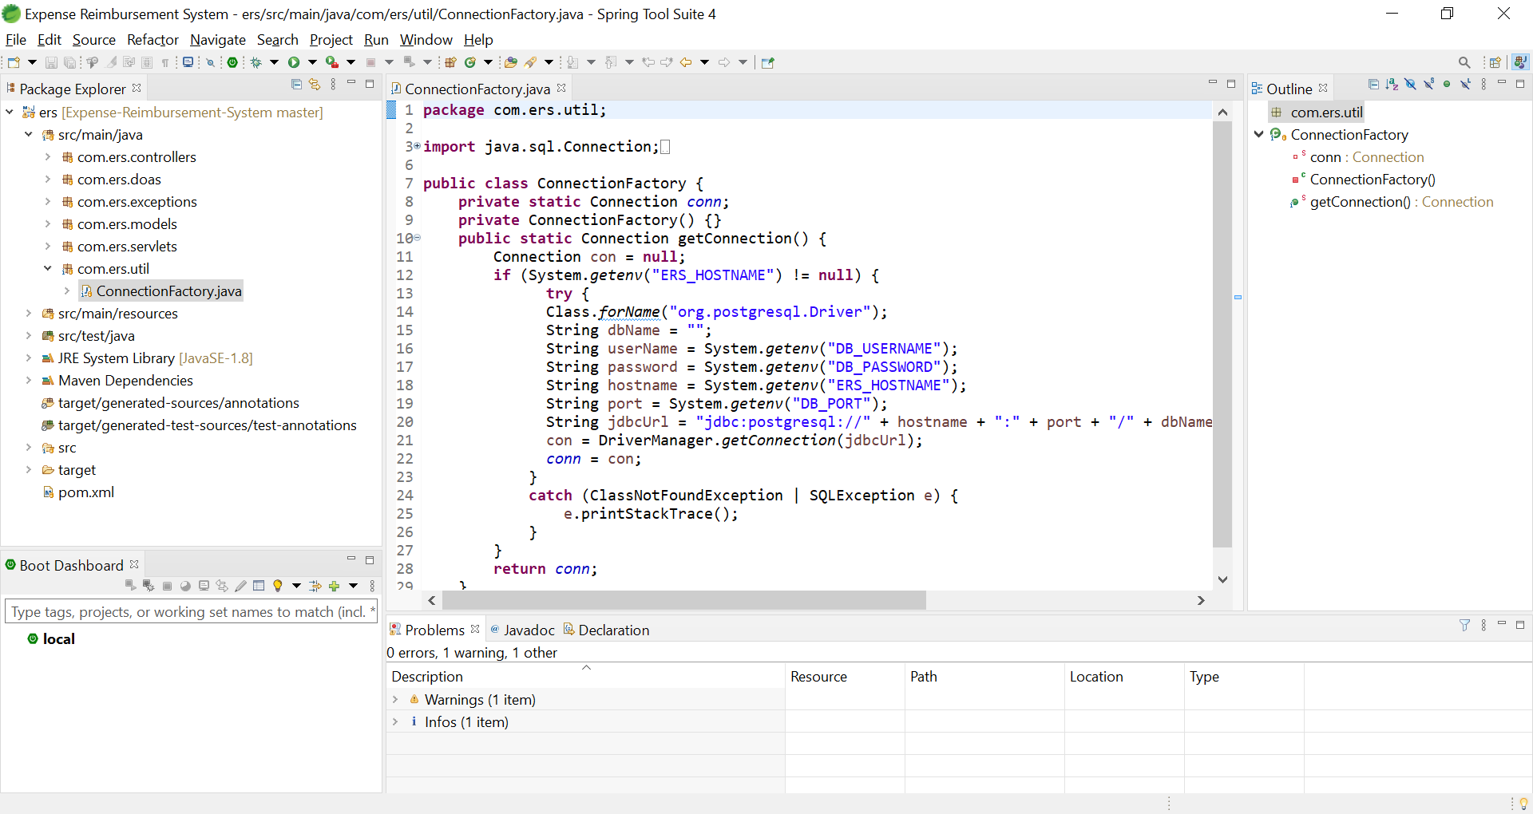The image size is (1533, 814).
Task: Toggle Skip All Breakpoints icon
Action: click(x=210, y=62)
